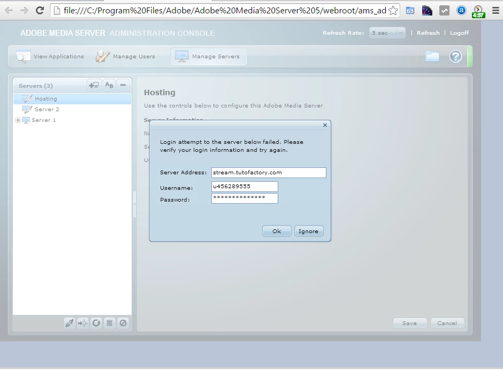
Task: Switch to Manage Servers tab
Action: 209,57
